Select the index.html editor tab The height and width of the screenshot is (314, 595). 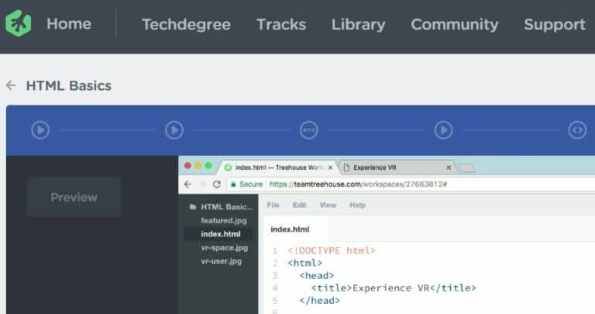(x=296, y=229)
